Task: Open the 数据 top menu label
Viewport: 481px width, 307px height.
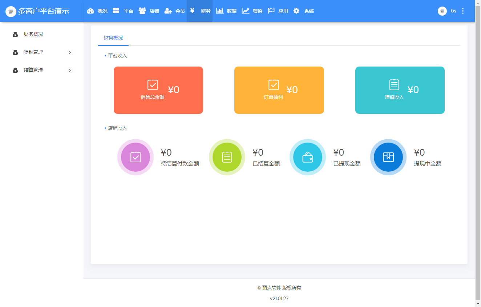Action: [x=232, y=11]
